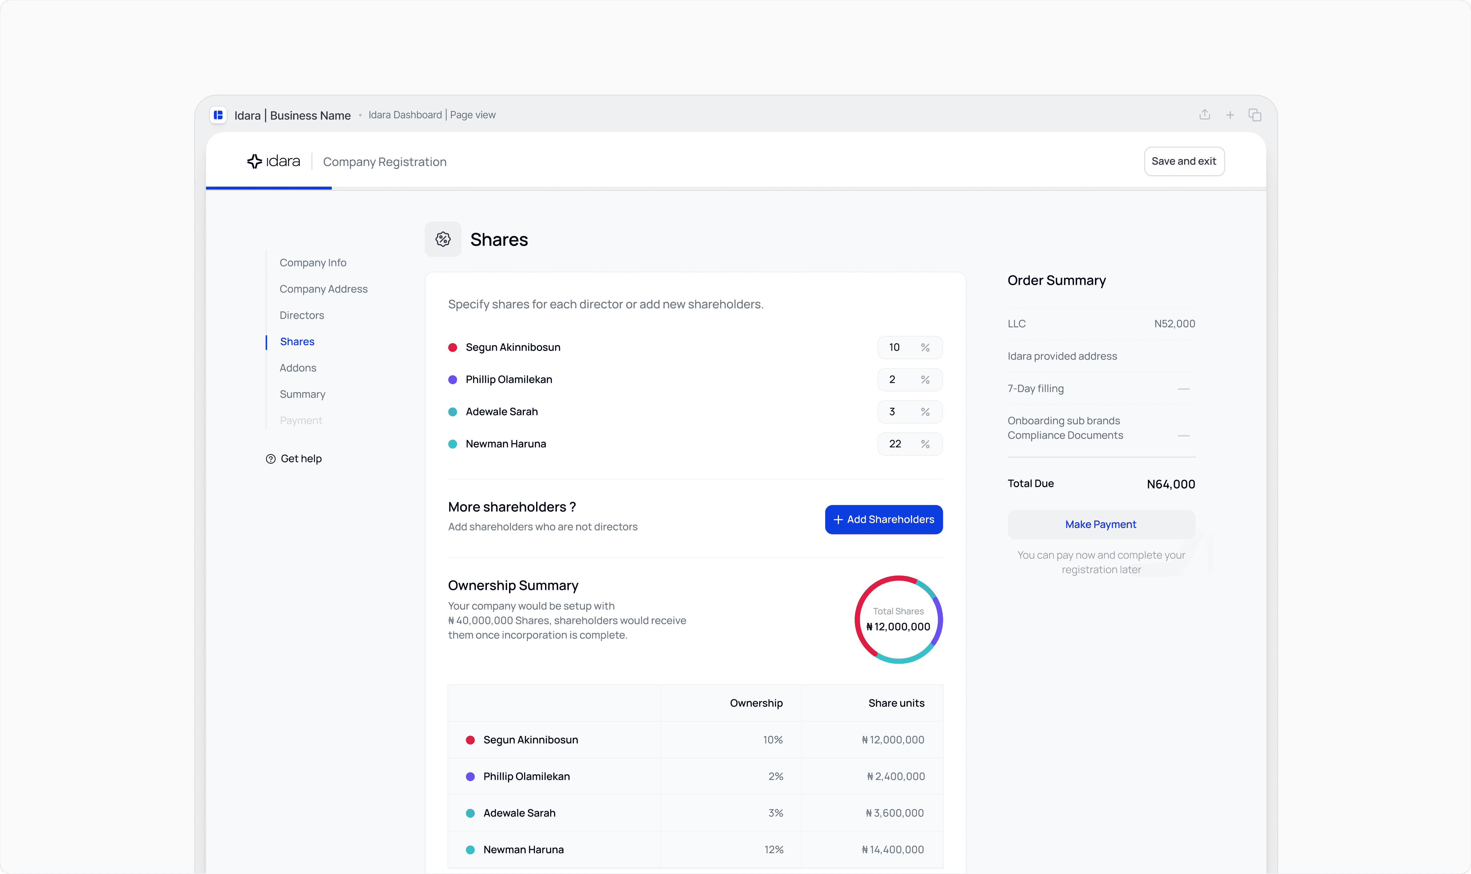Go to the Directors step
The height and width of the screenshot is (874, 1471).
(301, 315)
